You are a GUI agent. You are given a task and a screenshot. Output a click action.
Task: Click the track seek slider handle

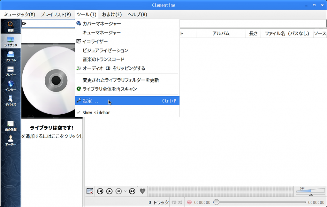click(x=216, y=202)
